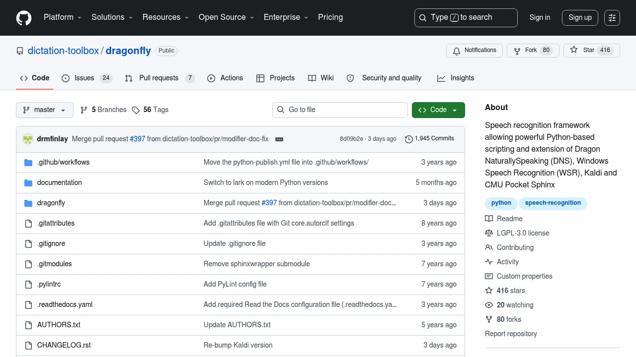Click the branches icon
This screenshot has height=357, width=636.
coord(84,110)
